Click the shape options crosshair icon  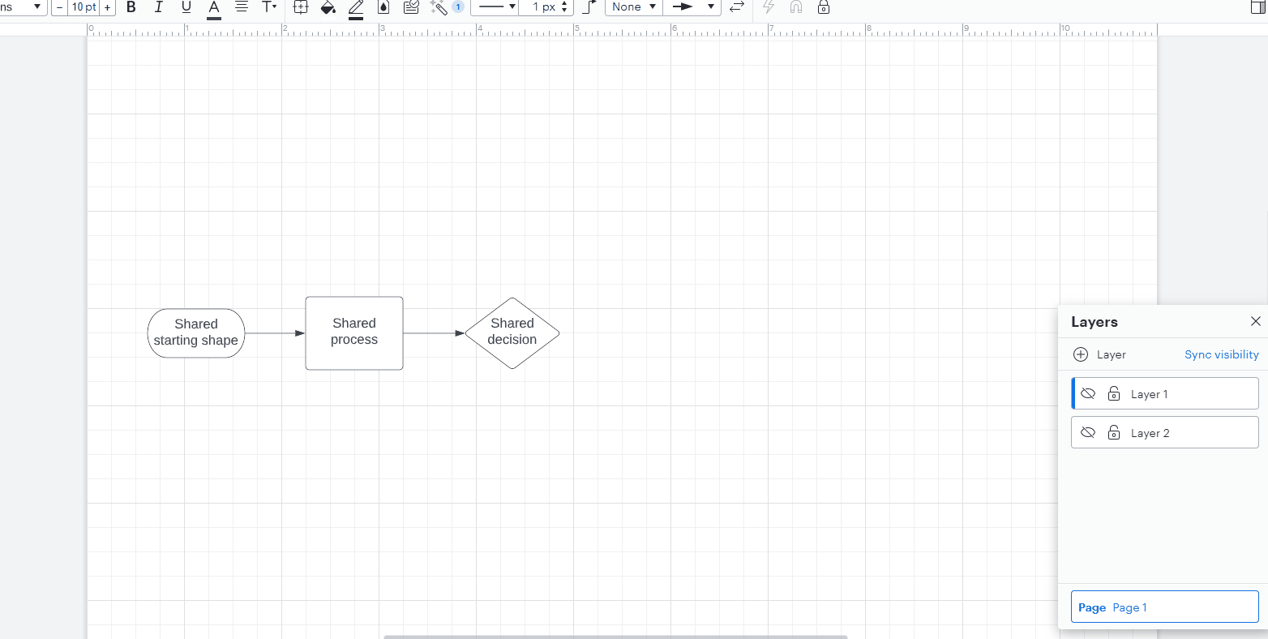point(301,7)
